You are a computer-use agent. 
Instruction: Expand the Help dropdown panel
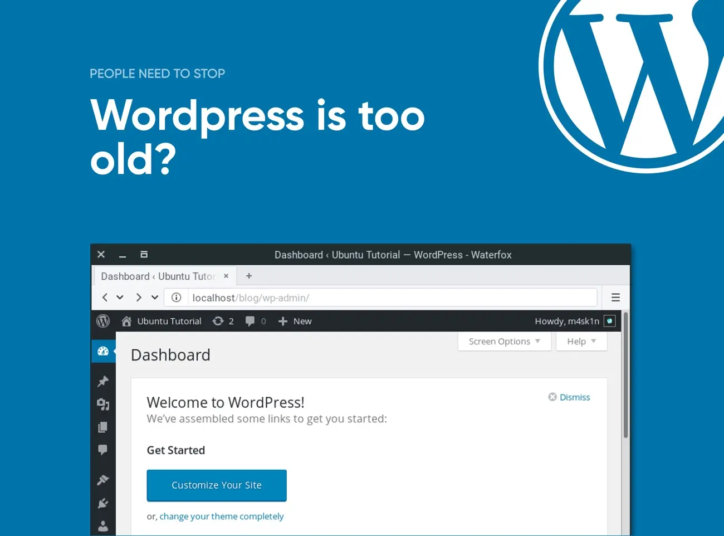coord(581,342)
